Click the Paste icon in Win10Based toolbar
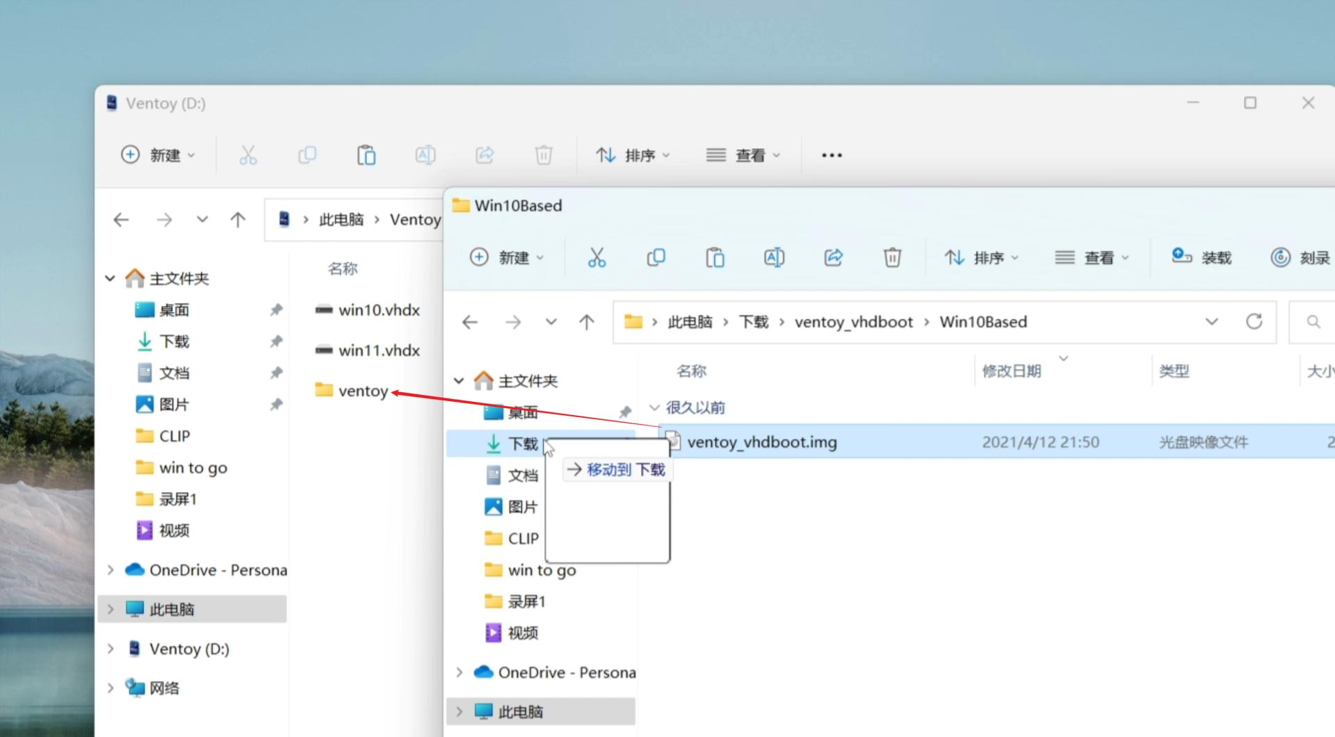This screenshot has height=737, width=1335. pos(715,257)
